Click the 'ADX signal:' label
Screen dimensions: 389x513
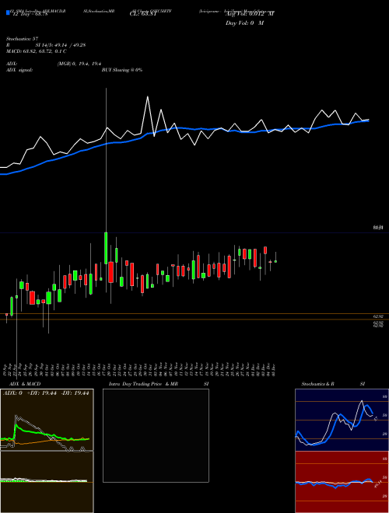[19, 70]
